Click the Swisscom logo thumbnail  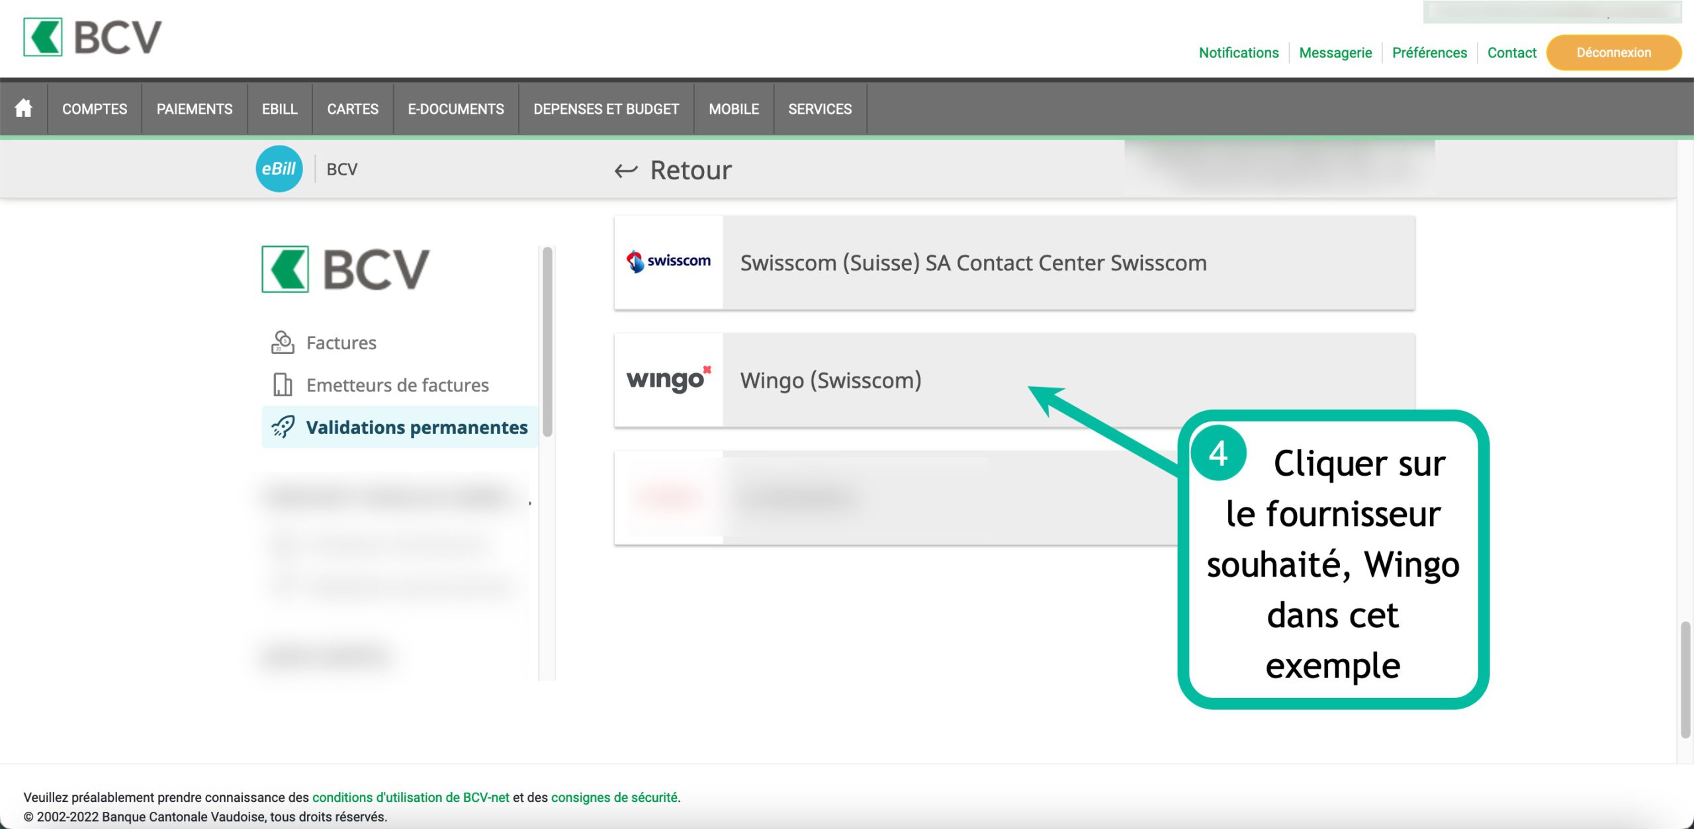pos(668,263)
